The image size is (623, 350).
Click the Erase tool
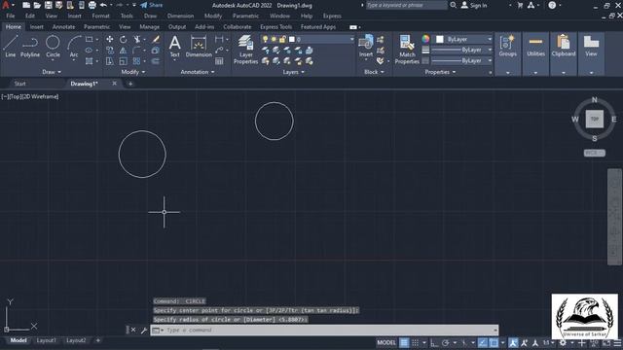click(156, 39)
